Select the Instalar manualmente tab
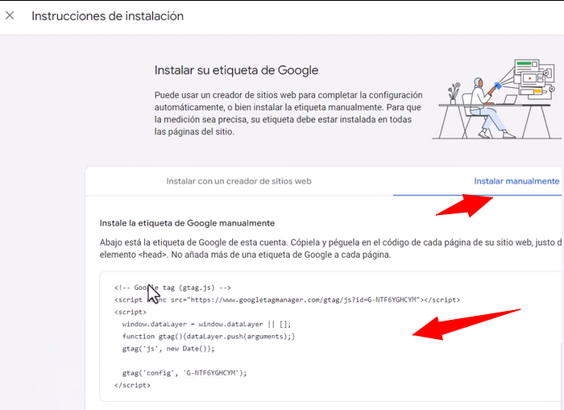 pyautogui.click(x=516, y=181)
